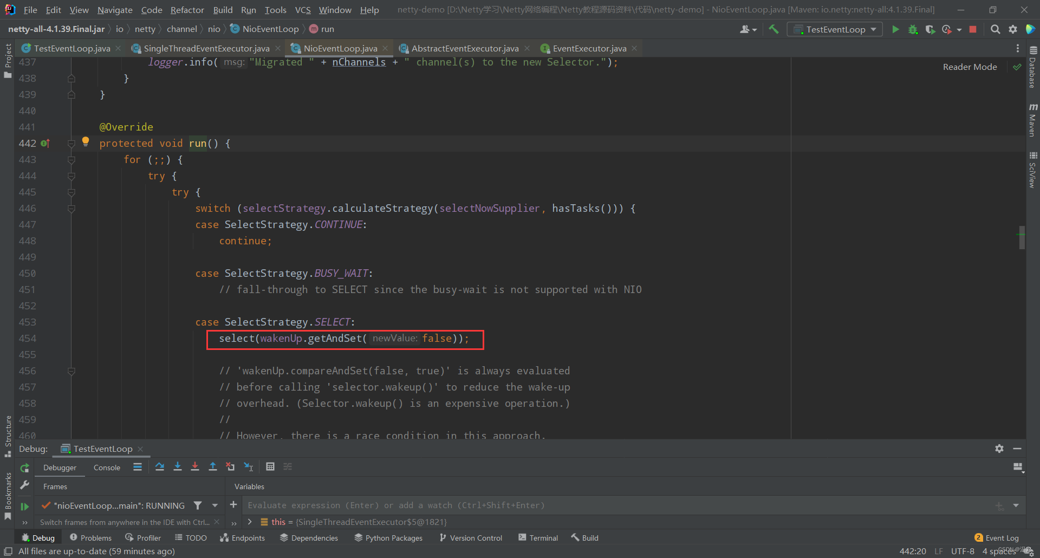The width and height of the screenshot is (1040, 558).
Task: Open the thread selector dropdown arrow
Action: coord(215,505)
